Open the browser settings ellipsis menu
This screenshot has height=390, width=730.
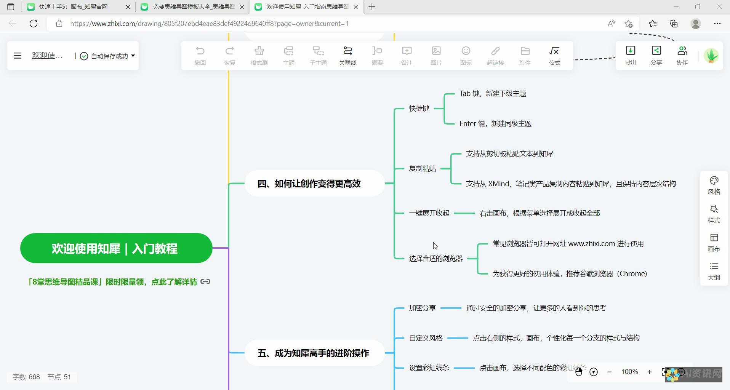click(x=717, y=24)
